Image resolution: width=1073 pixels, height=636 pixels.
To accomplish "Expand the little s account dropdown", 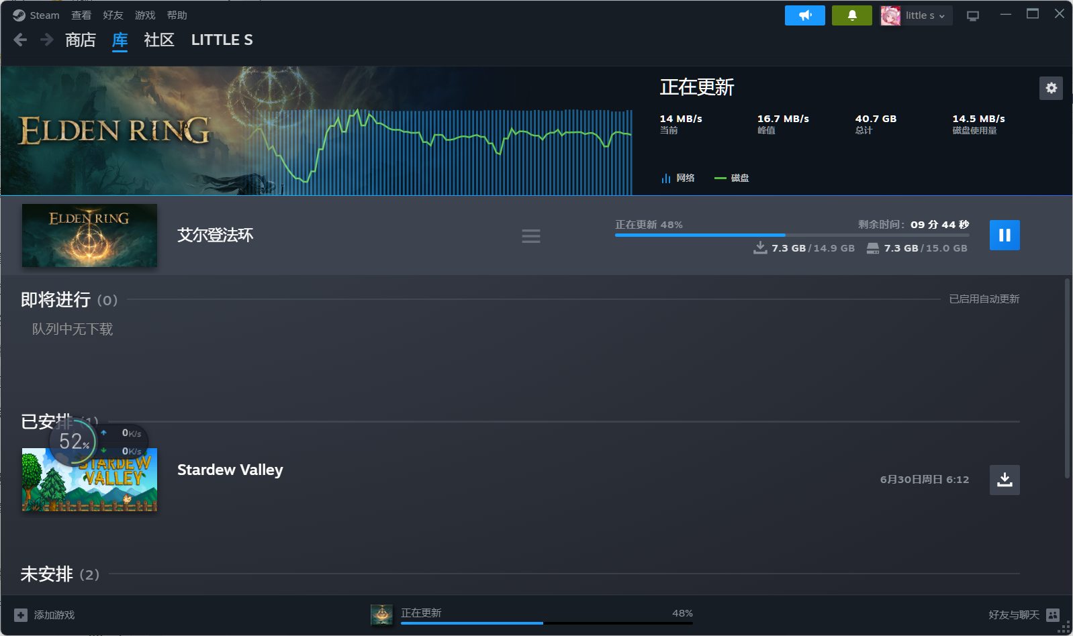I will [927, 15].
